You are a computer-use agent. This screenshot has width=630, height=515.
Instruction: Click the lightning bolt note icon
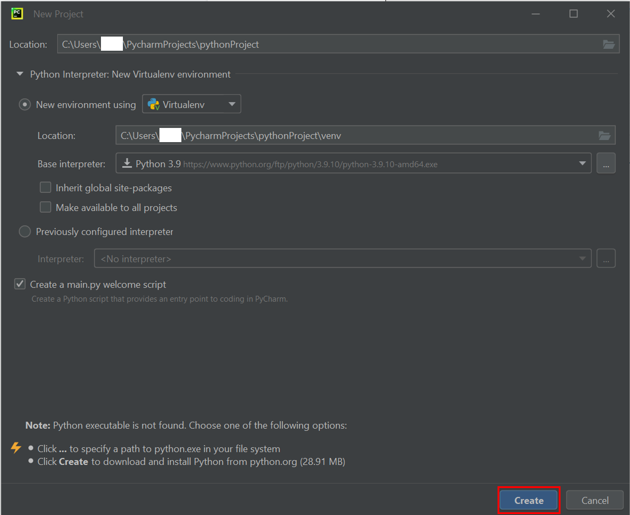16,447
